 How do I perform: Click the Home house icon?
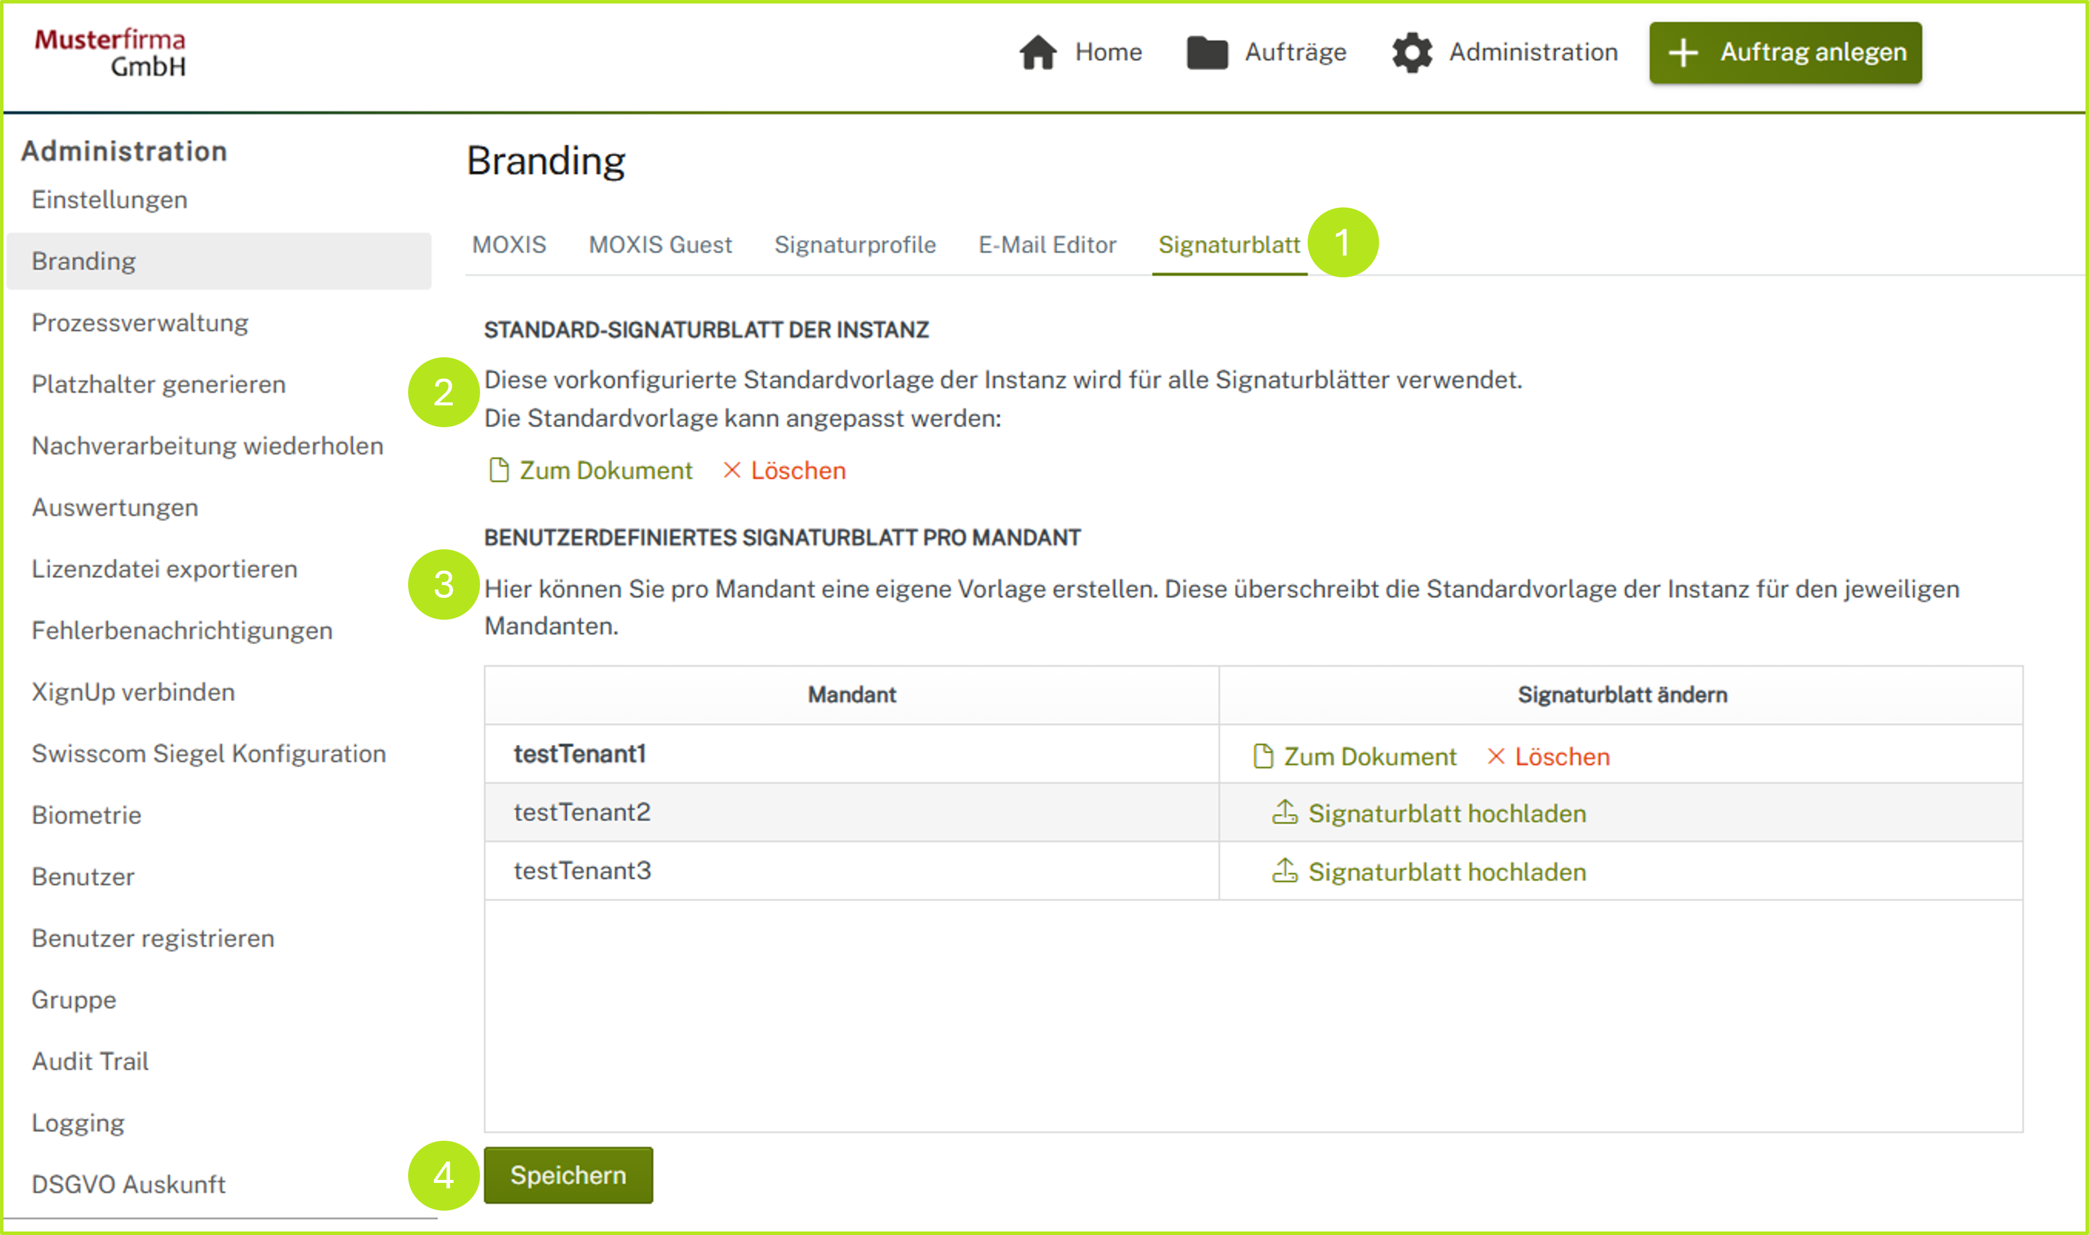pyautogui.click(x=1038, y=53)
